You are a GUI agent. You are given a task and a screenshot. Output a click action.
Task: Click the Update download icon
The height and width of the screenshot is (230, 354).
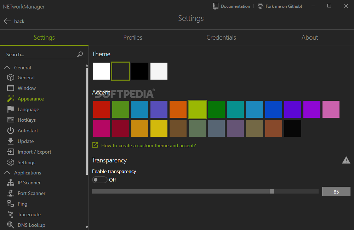[x=11, y=141]
